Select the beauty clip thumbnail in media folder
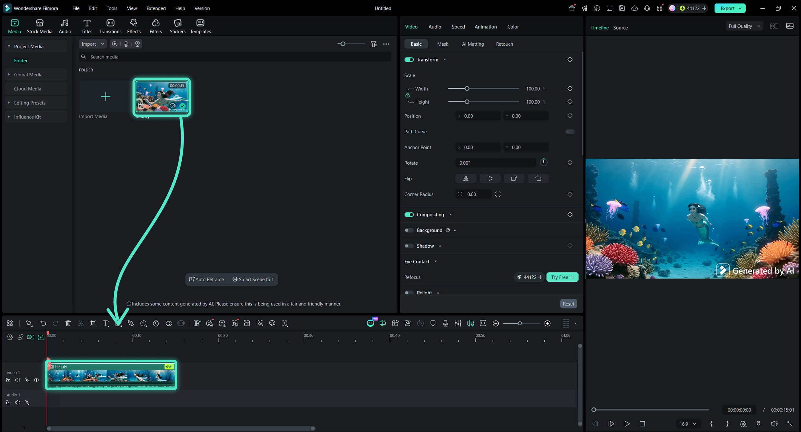 pos(162,97)
